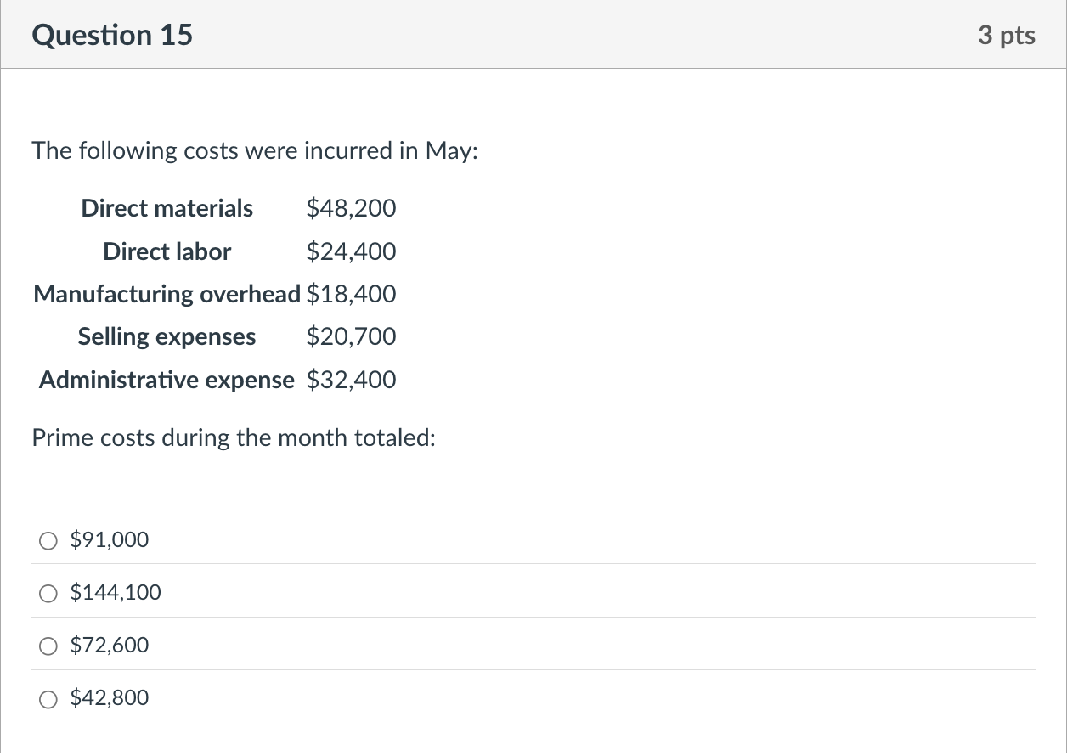Select the $91,000 radio button
This screenshot has height=756, width=1067.
tap(48, 540)
